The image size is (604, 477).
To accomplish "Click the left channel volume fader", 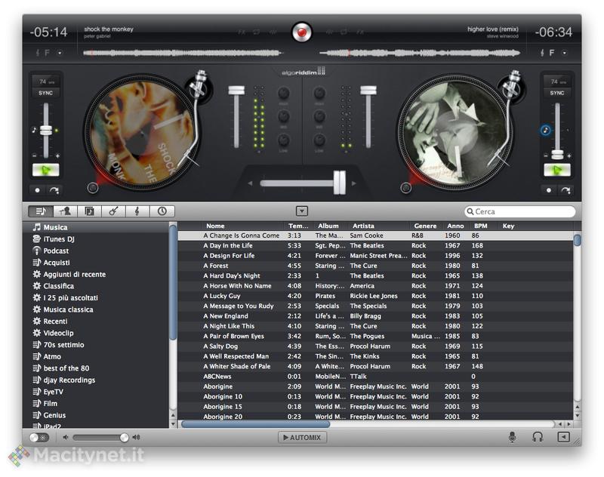I will (236, 91).
